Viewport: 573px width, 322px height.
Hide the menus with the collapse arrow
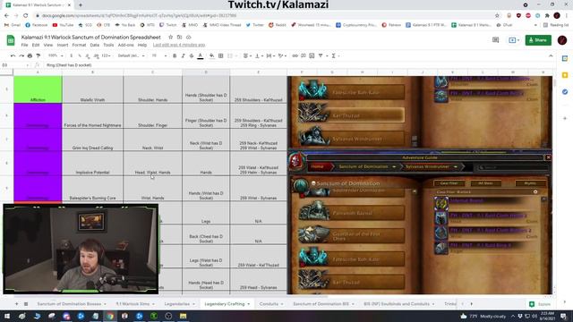coord(551,55)
